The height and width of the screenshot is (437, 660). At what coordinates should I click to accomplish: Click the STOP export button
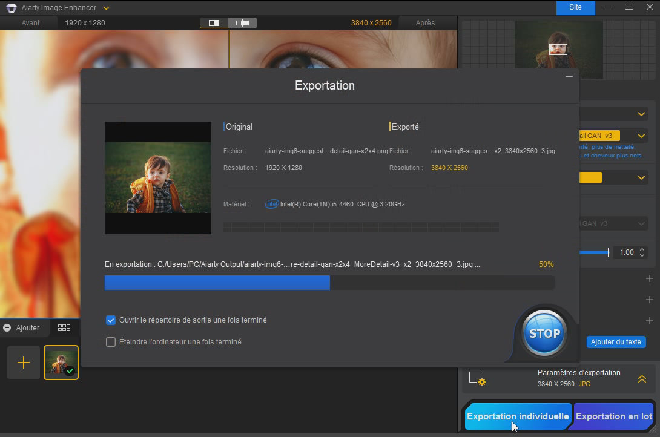coord(544,333)
